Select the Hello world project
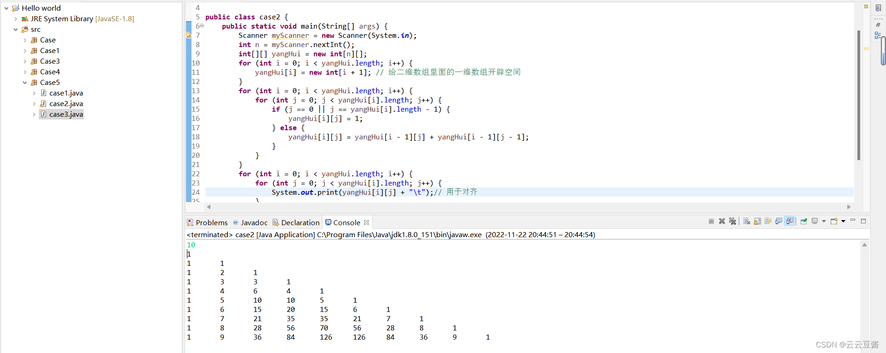 [41, 8]
